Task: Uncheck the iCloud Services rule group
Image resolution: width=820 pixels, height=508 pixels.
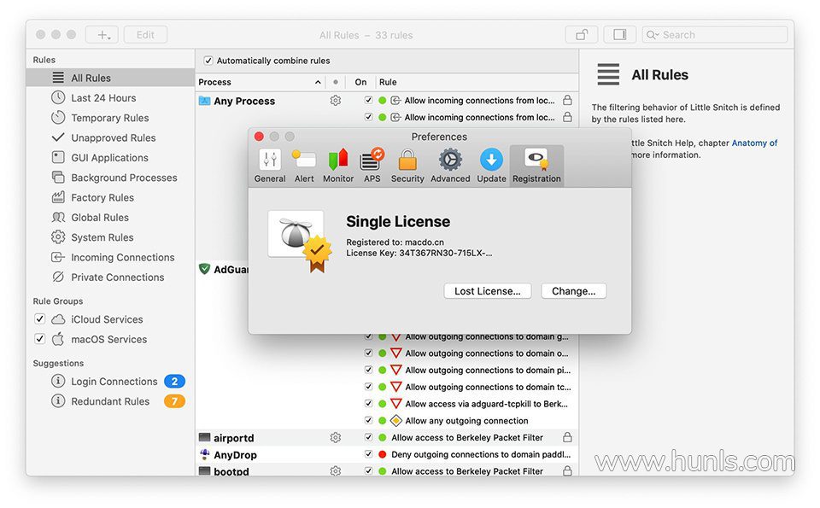Action: tap(40, 318)
